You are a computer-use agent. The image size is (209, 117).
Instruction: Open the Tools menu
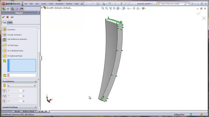[x=51, y=4]
